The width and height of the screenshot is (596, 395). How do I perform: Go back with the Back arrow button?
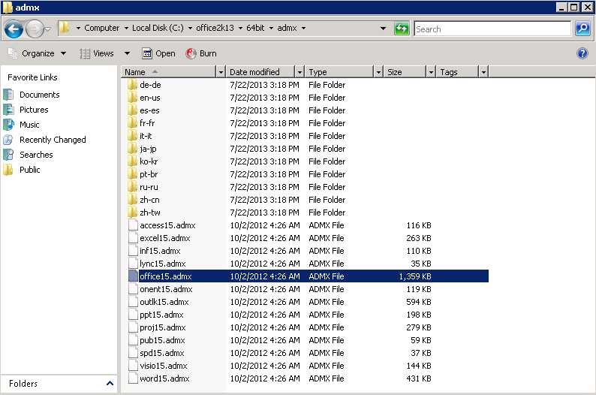pos(14,29)
